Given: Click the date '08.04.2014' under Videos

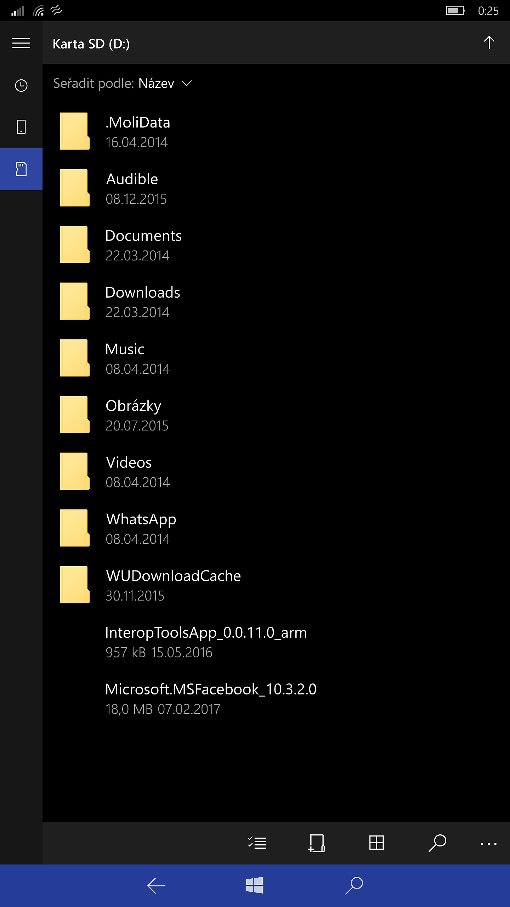Looking at the screenshot, I should (x=138, y=483).
